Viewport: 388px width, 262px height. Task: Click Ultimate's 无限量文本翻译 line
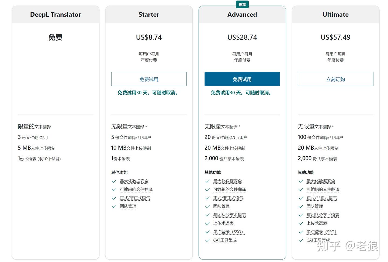[316, 126]
